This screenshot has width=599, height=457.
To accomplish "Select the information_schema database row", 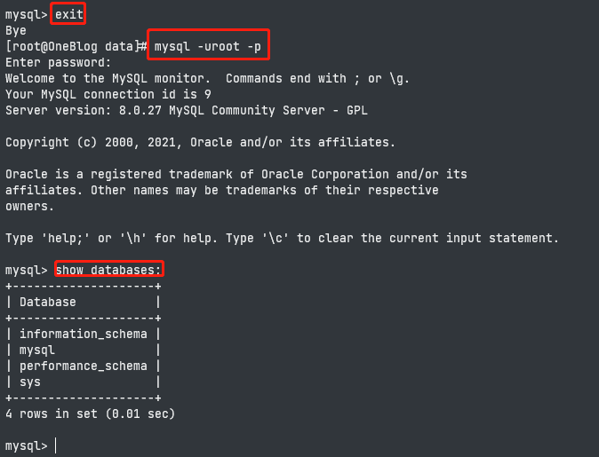I will pyautogui.click(x=83, y=334).
